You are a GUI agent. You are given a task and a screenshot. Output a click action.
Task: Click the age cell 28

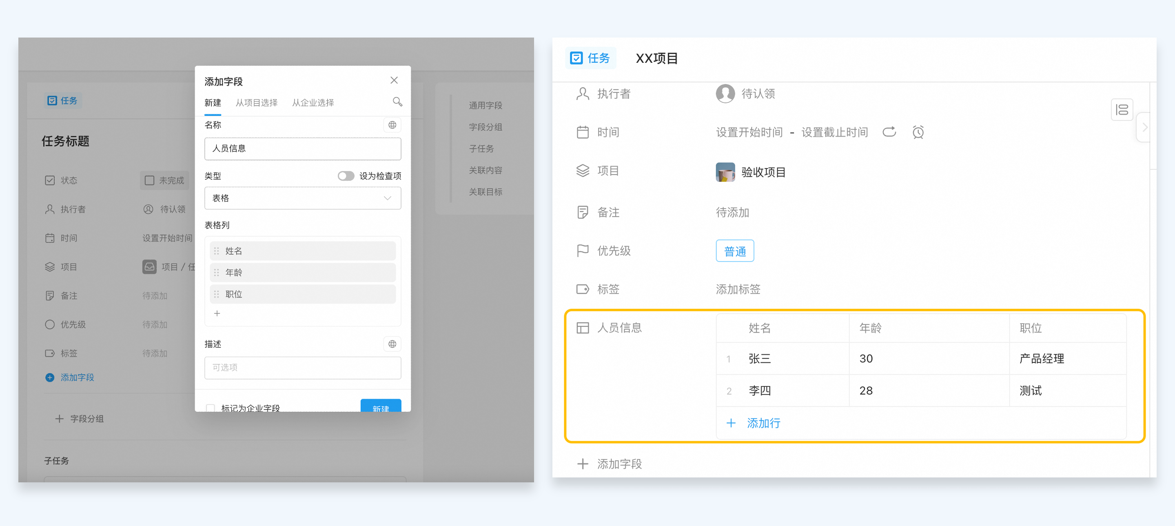click(x=930, y=391)
